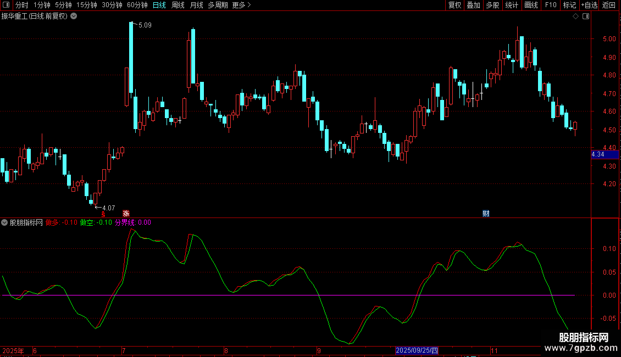
Task: Click the red 涨 marker icon
Action: tap(126, 214)
